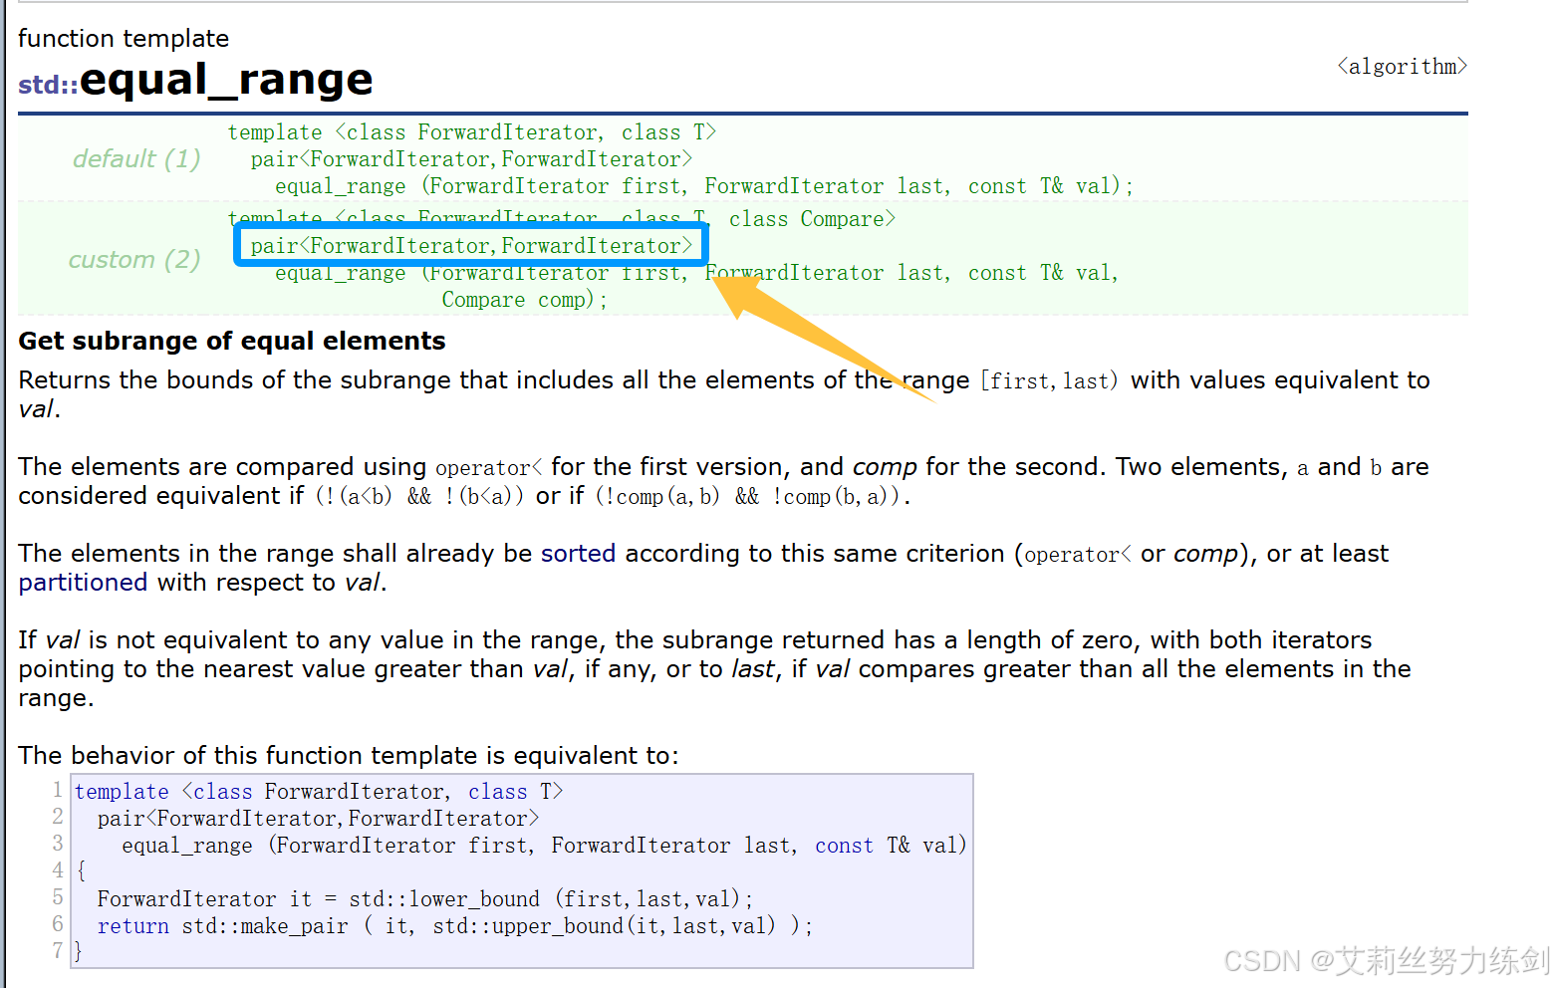Click the blue-boxed pair return type
1554x988 pixels.
pyautogui.click(x=471, y=246)
